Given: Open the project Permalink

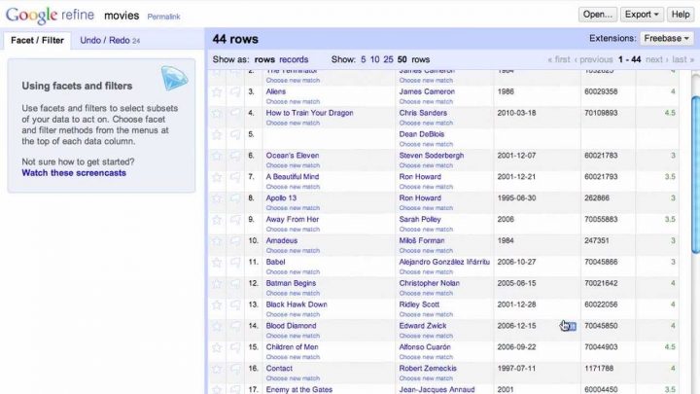Looking at the screenshot, I should click(x=163, y=17).
